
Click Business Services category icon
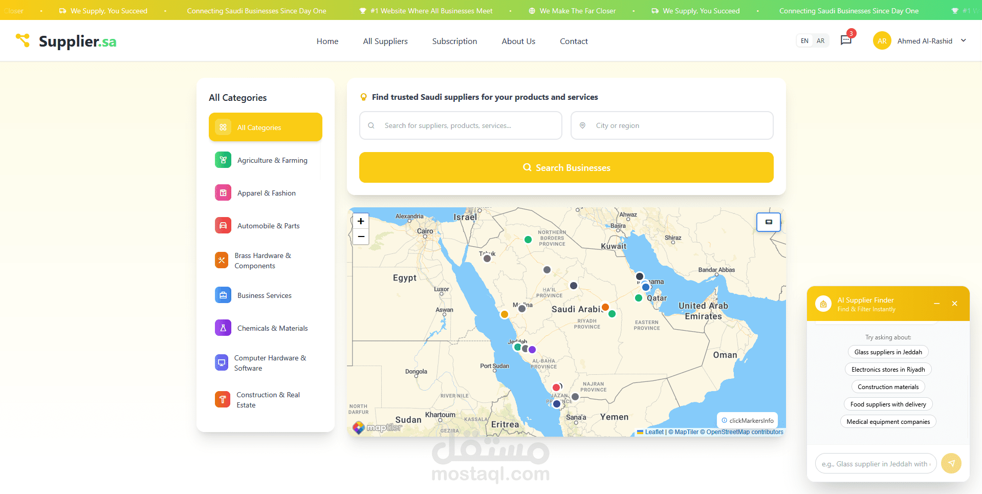tap(223, 295)
